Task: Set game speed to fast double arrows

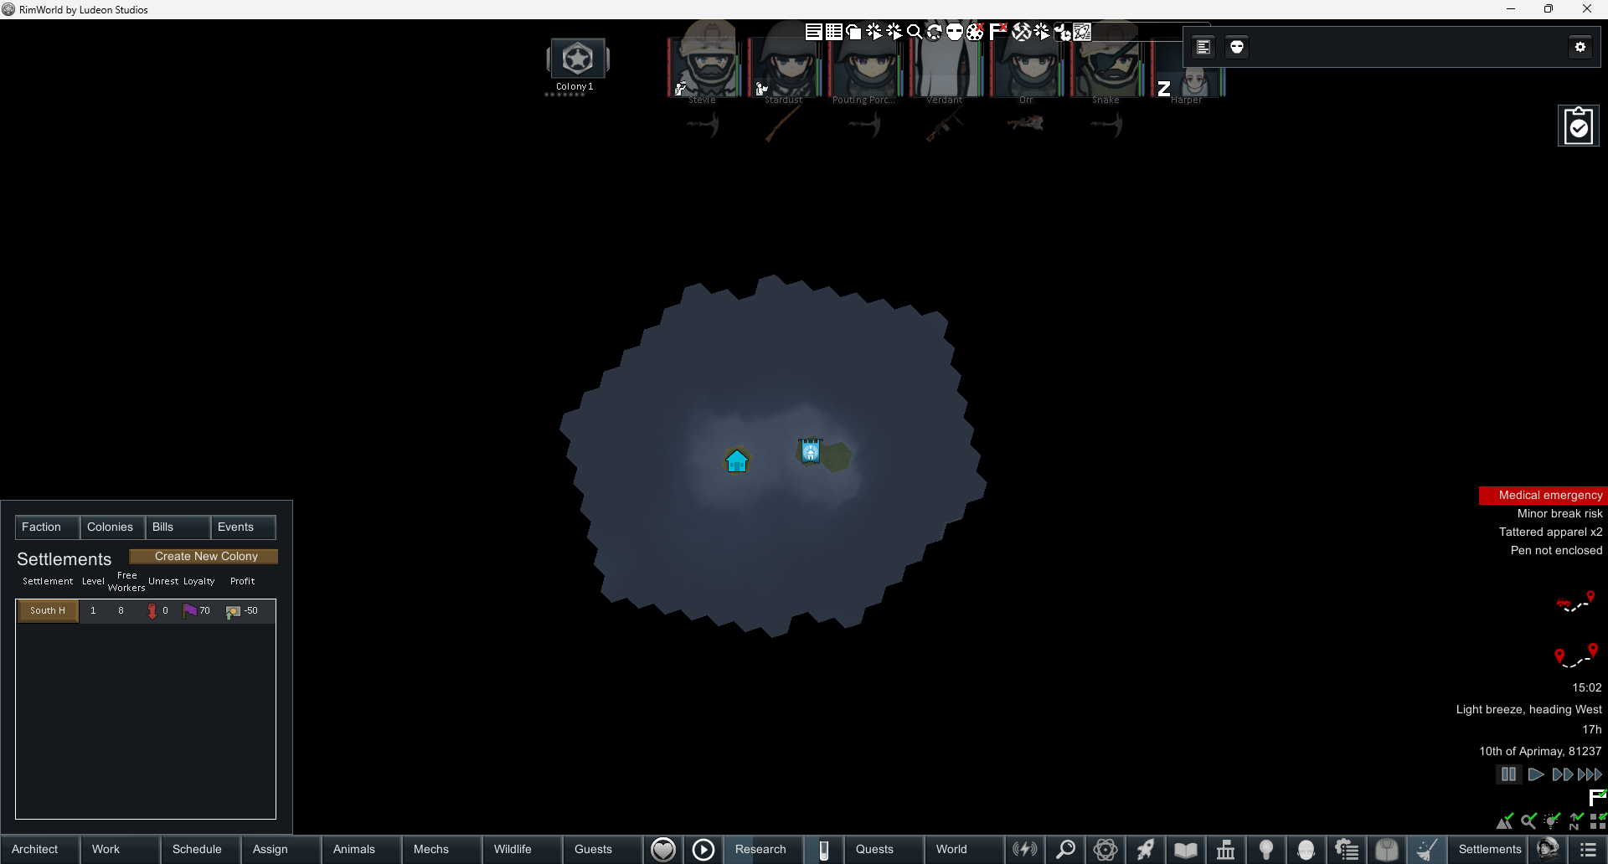Action: pyautogui.click(x=1562, y=774)
